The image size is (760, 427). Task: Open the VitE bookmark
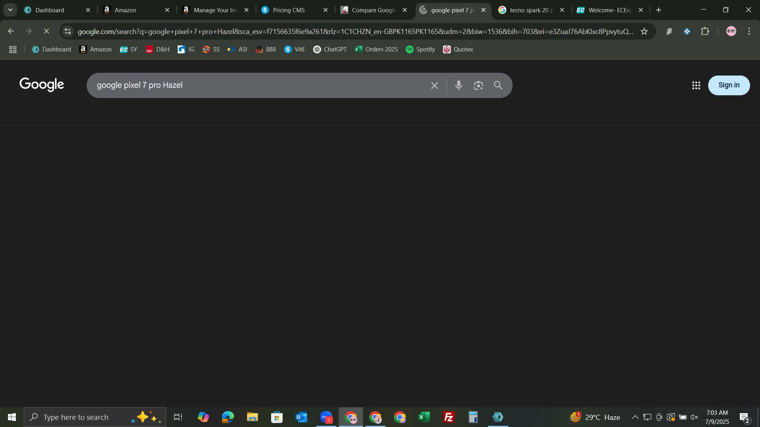click(295, 49)
